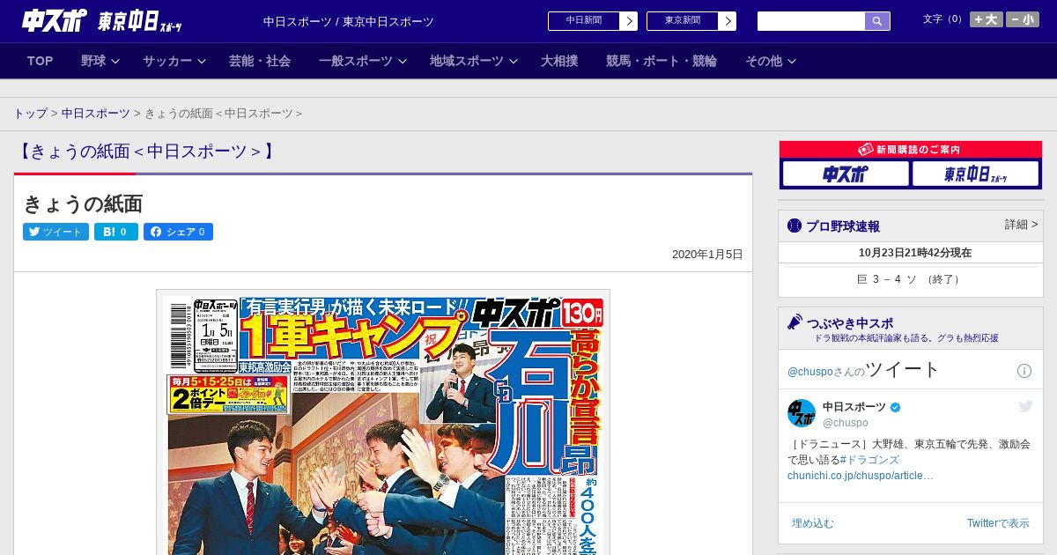
Task: Click the 10月23日21時42分現在 timestamp
Action: coord(915,253)
